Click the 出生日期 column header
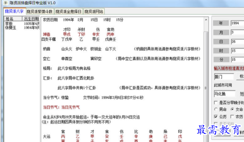 [31, 19]
